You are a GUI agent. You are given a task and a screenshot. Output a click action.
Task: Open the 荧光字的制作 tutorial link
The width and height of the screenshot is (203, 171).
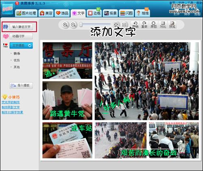tap(11, 102)
